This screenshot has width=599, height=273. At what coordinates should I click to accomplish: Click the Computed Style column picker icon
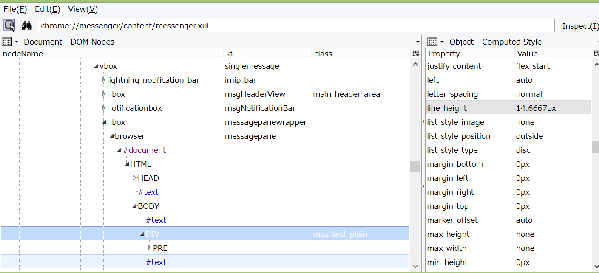click(596, 53)
